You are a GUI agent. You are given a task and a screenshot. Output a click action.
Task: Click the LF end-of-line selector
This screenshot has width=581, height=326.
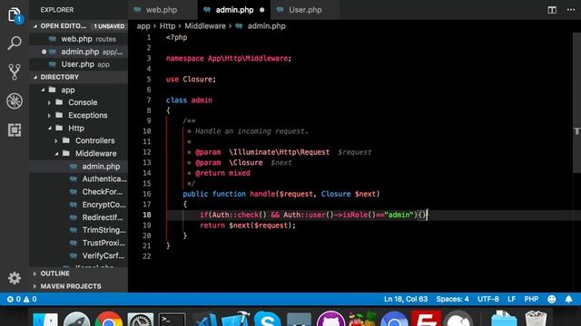pyautogui.click(x=512, y=299)
